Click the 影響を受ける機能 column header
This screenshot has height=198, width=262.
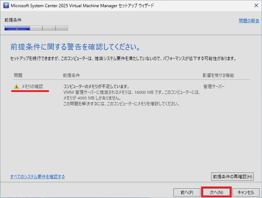point(218,75)
